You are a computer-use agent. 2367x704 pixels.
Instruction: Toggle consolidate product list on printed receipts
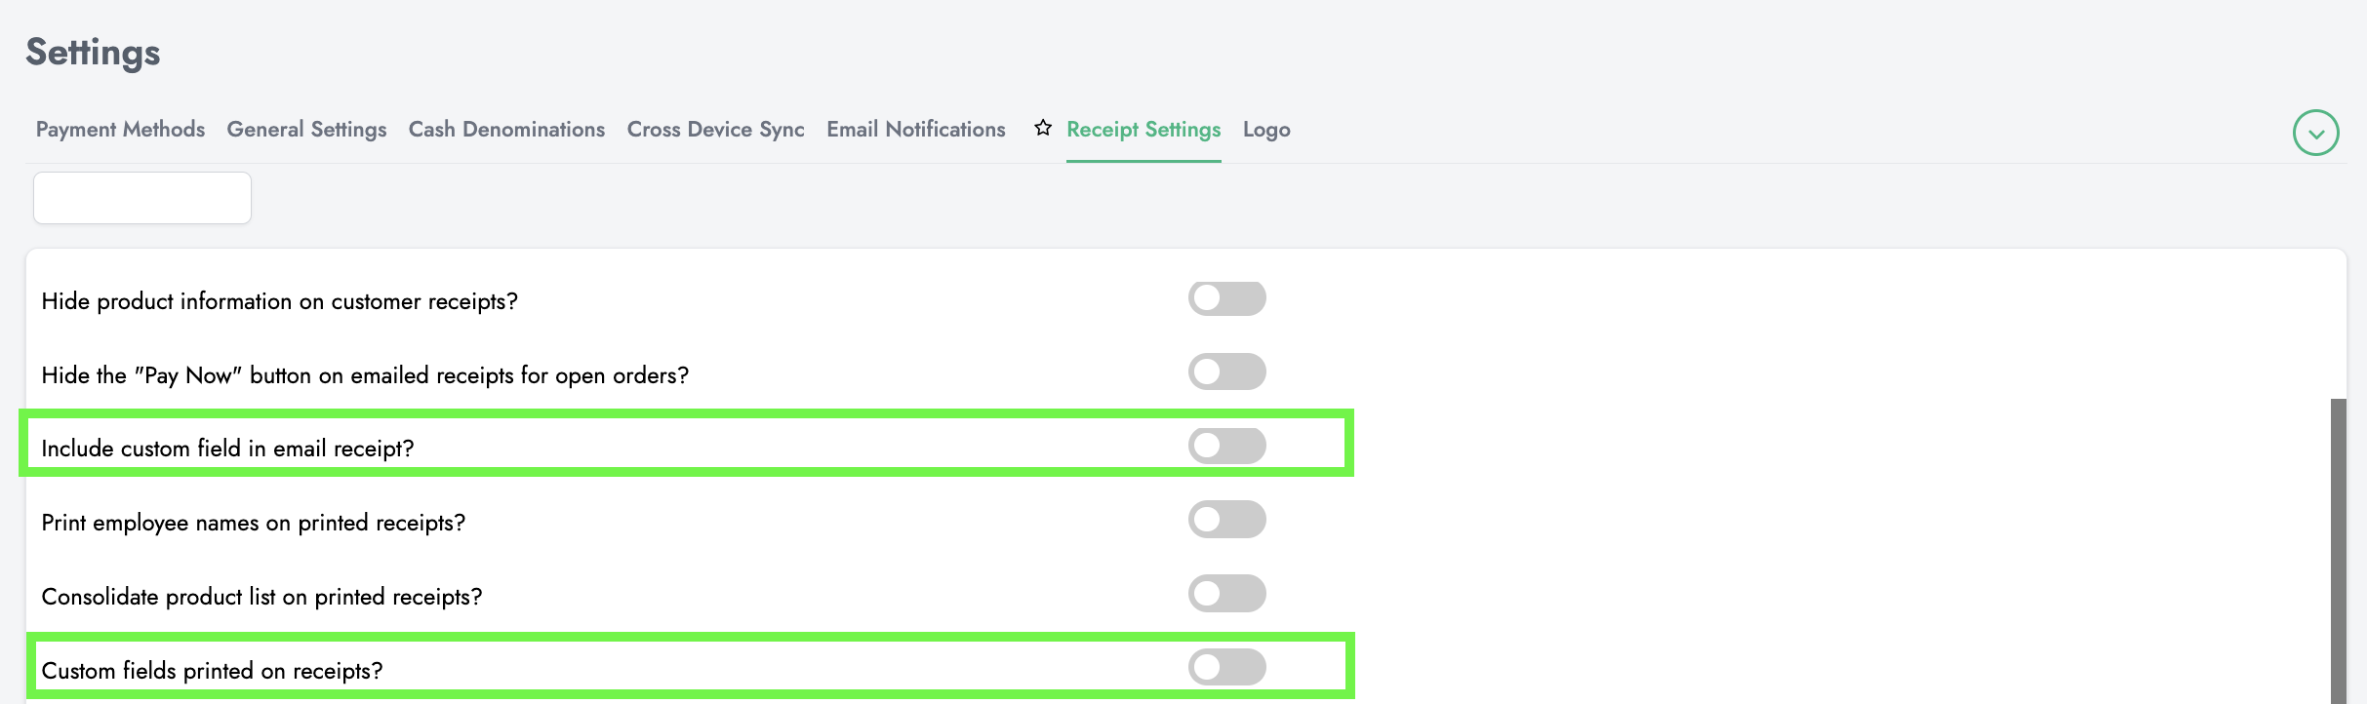coord(1226,593)
